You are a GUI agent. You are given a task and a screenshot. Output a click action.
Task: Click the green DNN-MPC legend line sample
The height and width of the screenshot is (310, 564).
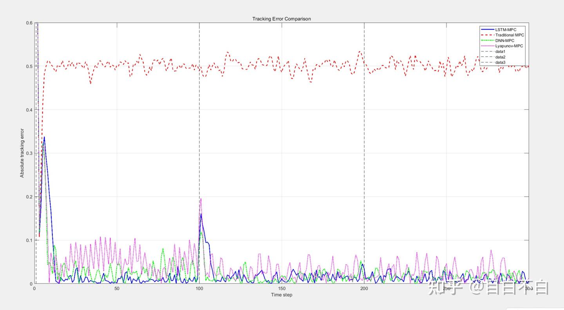(487, 41)
